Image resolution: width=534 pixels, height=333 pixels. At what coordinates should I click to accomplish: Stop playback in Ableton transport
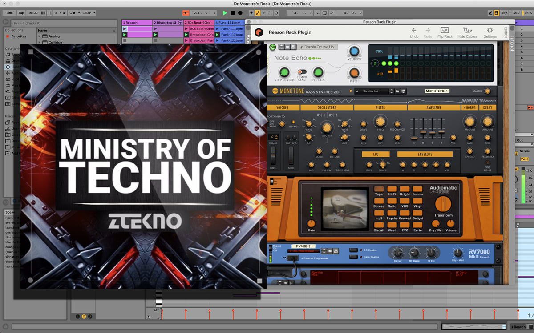pyautogui.click(x=232, y=13)
